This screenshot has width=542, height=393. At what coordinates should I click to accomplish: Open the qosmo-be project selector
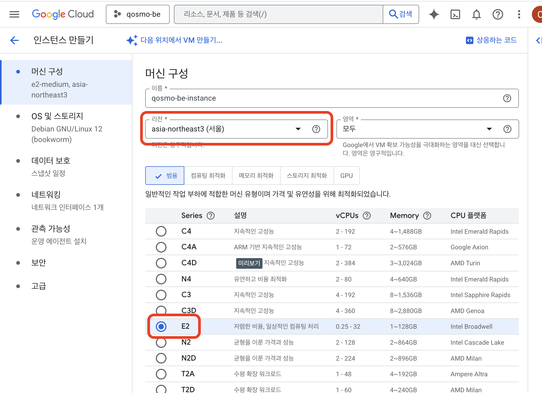click(137, 14)
